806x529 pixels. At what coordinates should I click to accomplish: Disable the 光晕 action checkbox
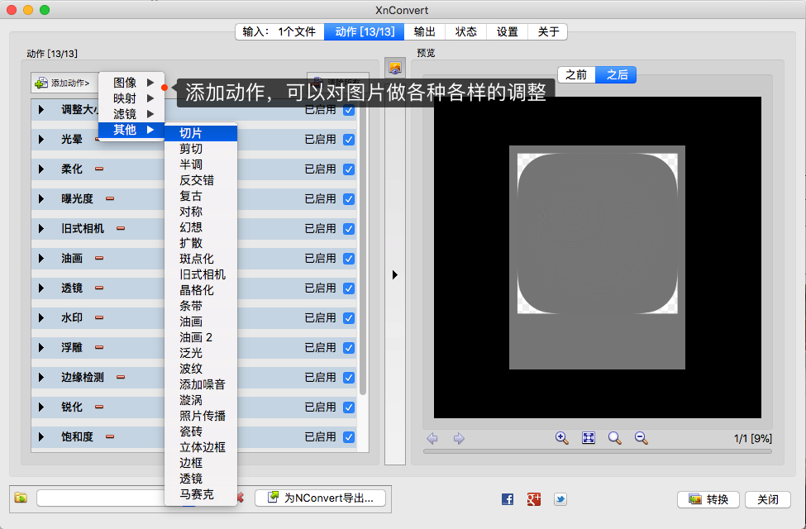[x=349, y=140]
